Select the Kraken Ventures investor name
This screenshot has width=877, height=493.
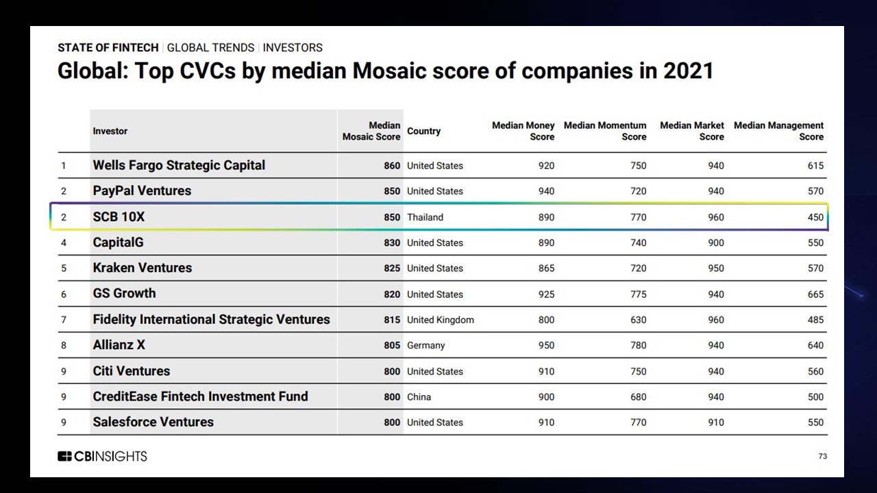pyautogui.click(x=143, y=268)
